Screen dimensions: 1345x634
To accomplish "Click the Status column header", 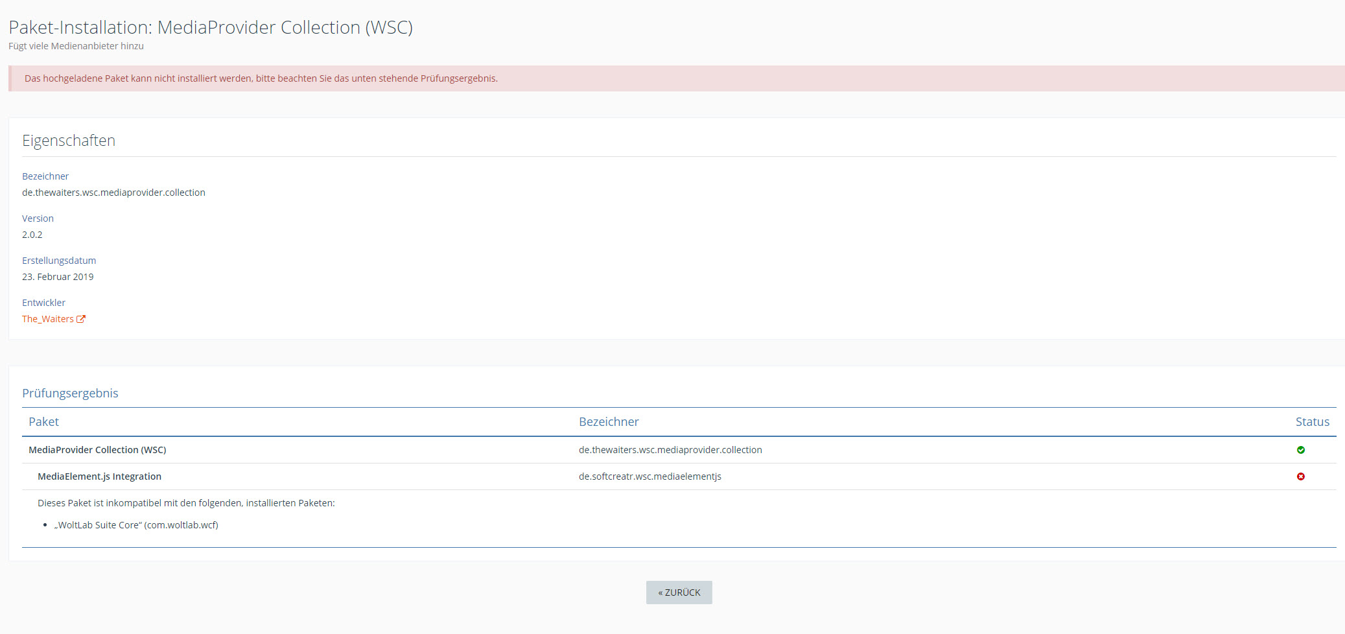I will [x=1312, y=422].
